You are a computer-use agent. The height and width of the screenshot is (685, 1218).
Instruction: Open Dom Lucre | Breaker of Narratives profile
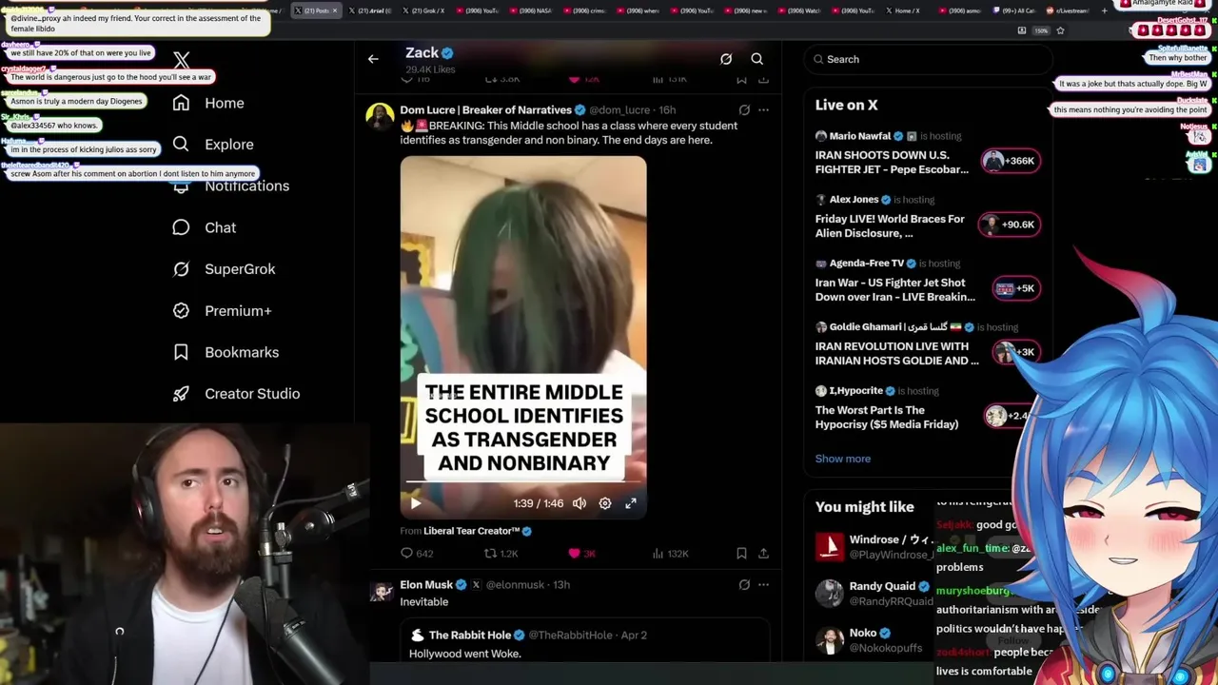tap(485, 110)
